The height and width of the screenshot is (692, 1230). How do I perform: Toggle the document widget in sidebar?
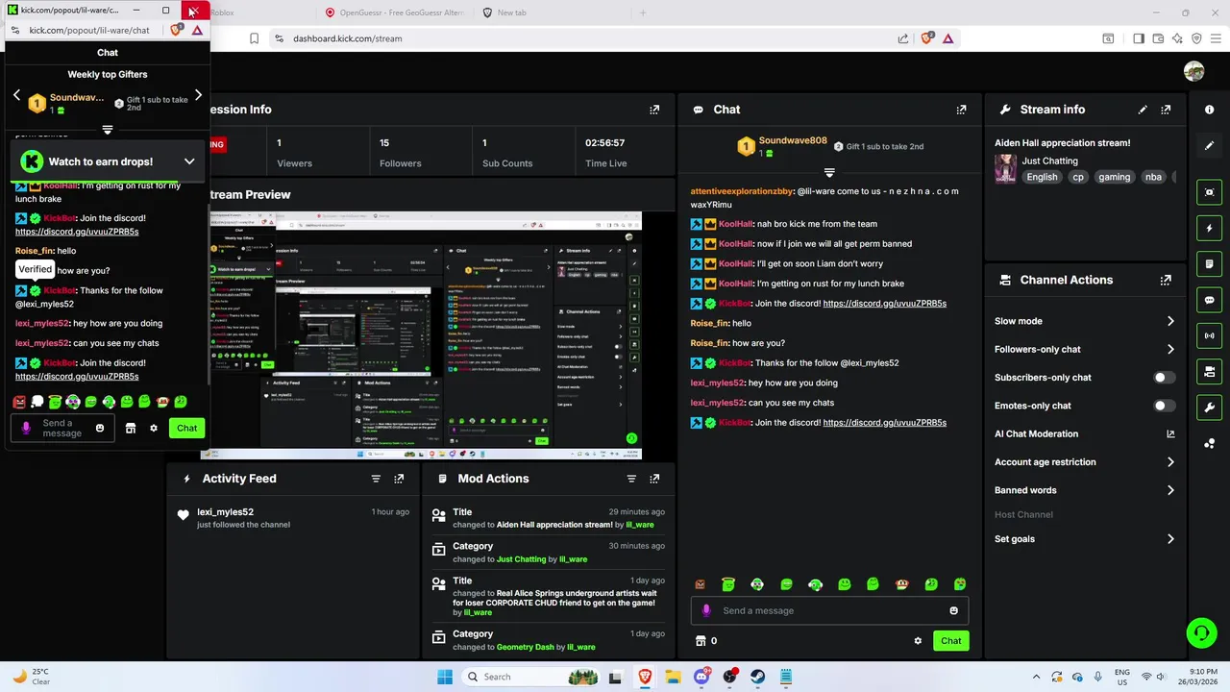click(1209, 264)
